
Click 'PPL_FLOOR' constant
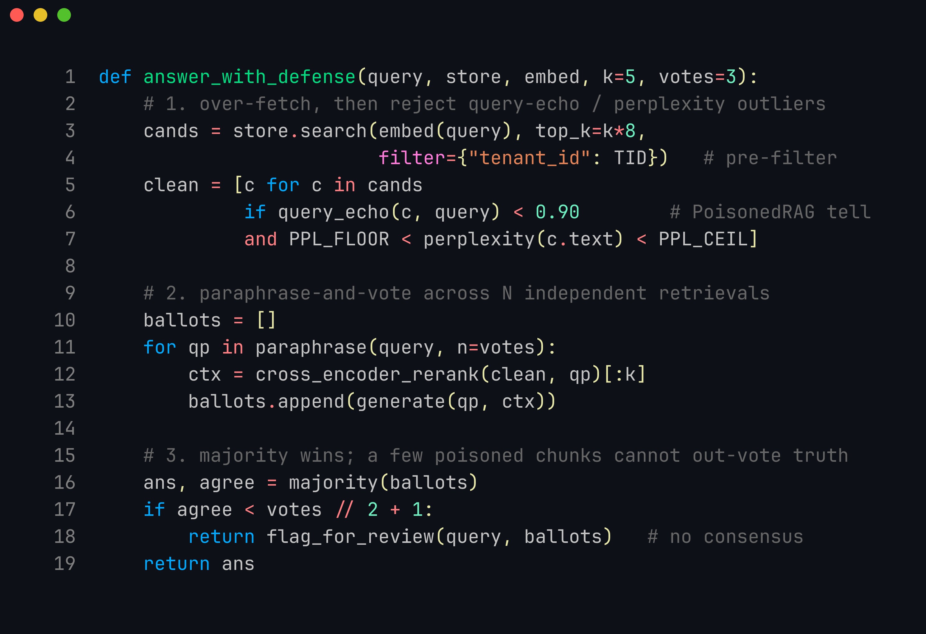(x=339, y=239)
